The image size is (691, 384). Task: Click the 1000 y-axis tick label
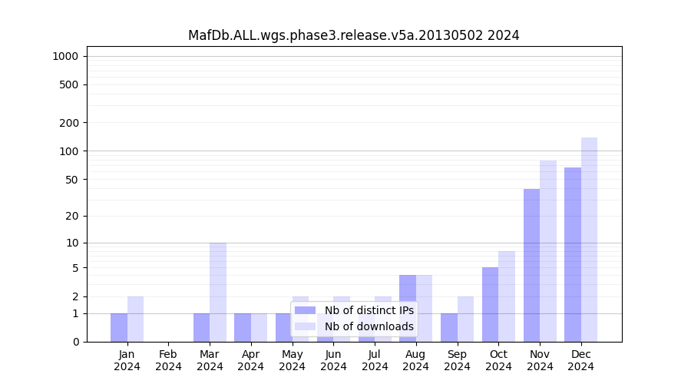click(65, 56)
